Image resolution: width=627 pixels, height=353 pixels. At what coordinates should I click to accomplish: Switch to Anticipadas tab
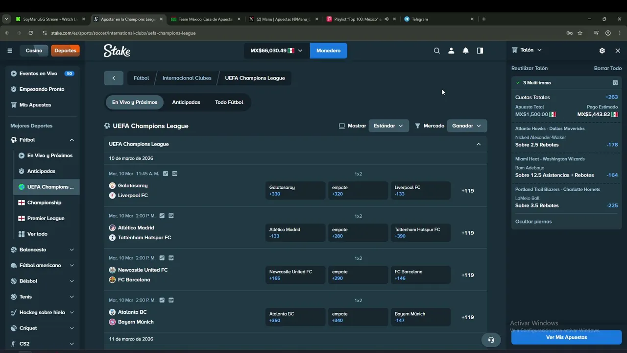(186, 102)
